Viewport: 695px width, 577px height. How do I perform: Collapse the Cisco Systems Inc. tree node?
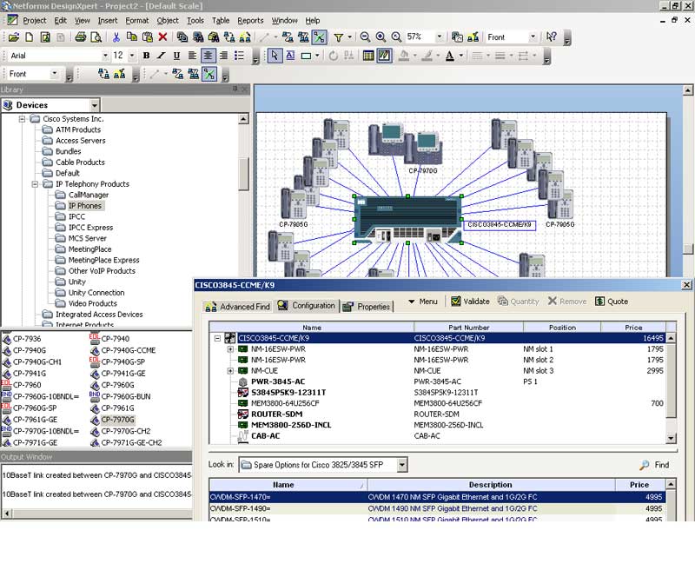pos(22,119)
